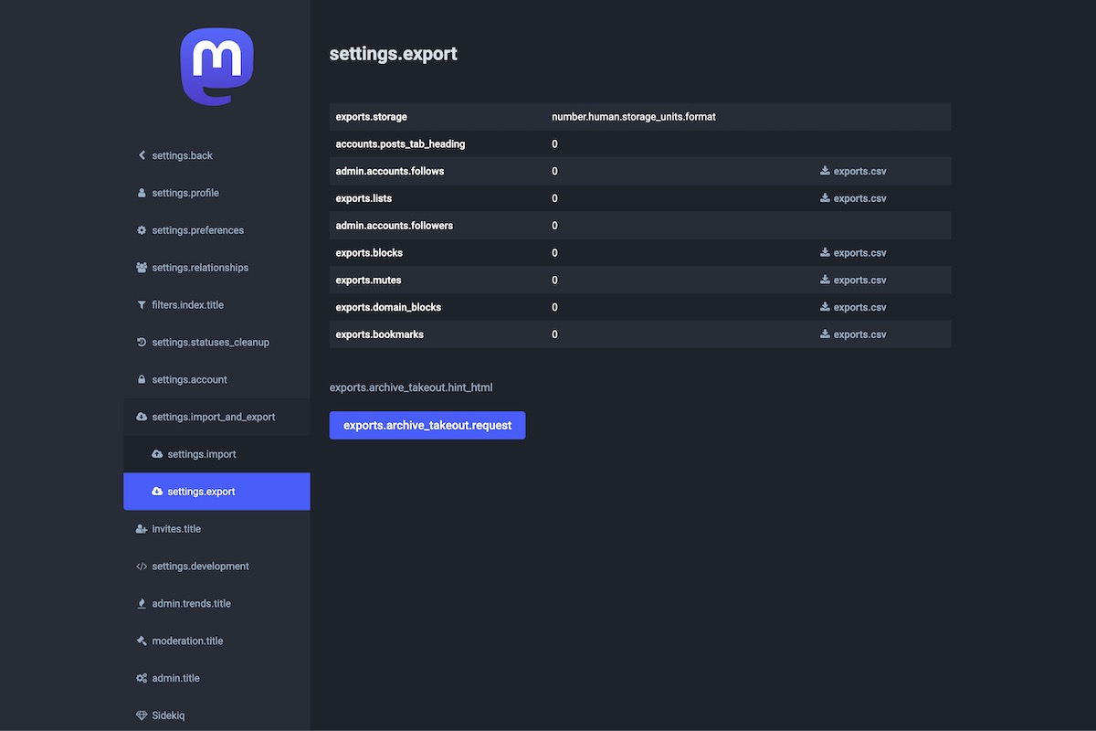Screen dimensions: 1096x731
Task: Download exports.csv for exports.domain_blocks
Action: point(853,307)
